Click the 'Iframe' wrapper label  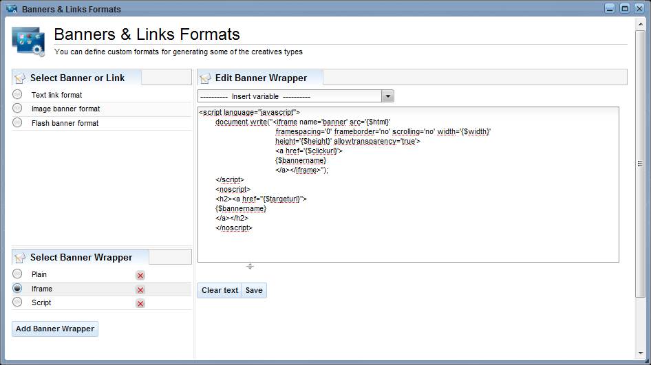click(42, 289)
